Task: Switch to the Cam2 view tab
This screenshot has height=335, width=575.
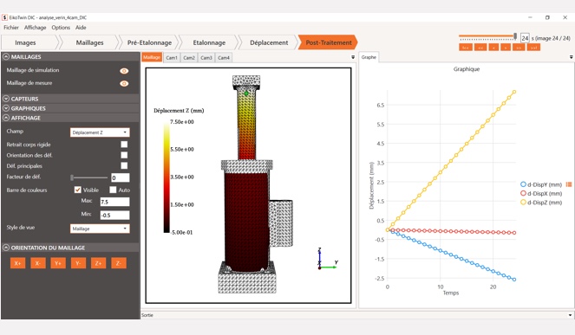Action: tap(189, 58)
